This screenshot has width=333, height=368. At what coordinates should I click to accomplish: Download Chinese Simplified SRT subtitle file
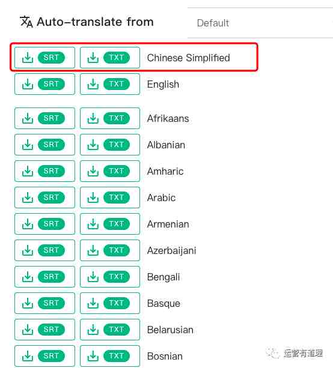coord(44,58)
